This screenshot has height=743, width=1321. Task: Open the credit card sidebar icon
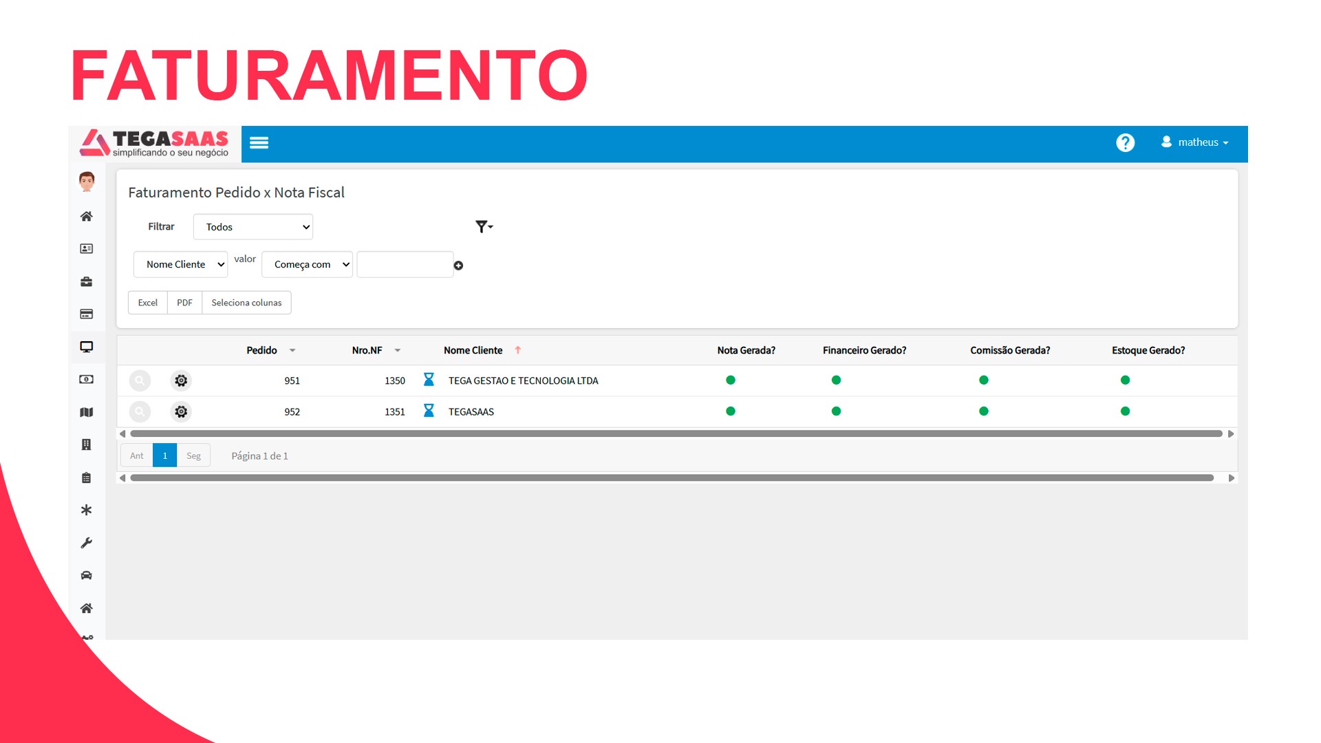click(87, 314)
